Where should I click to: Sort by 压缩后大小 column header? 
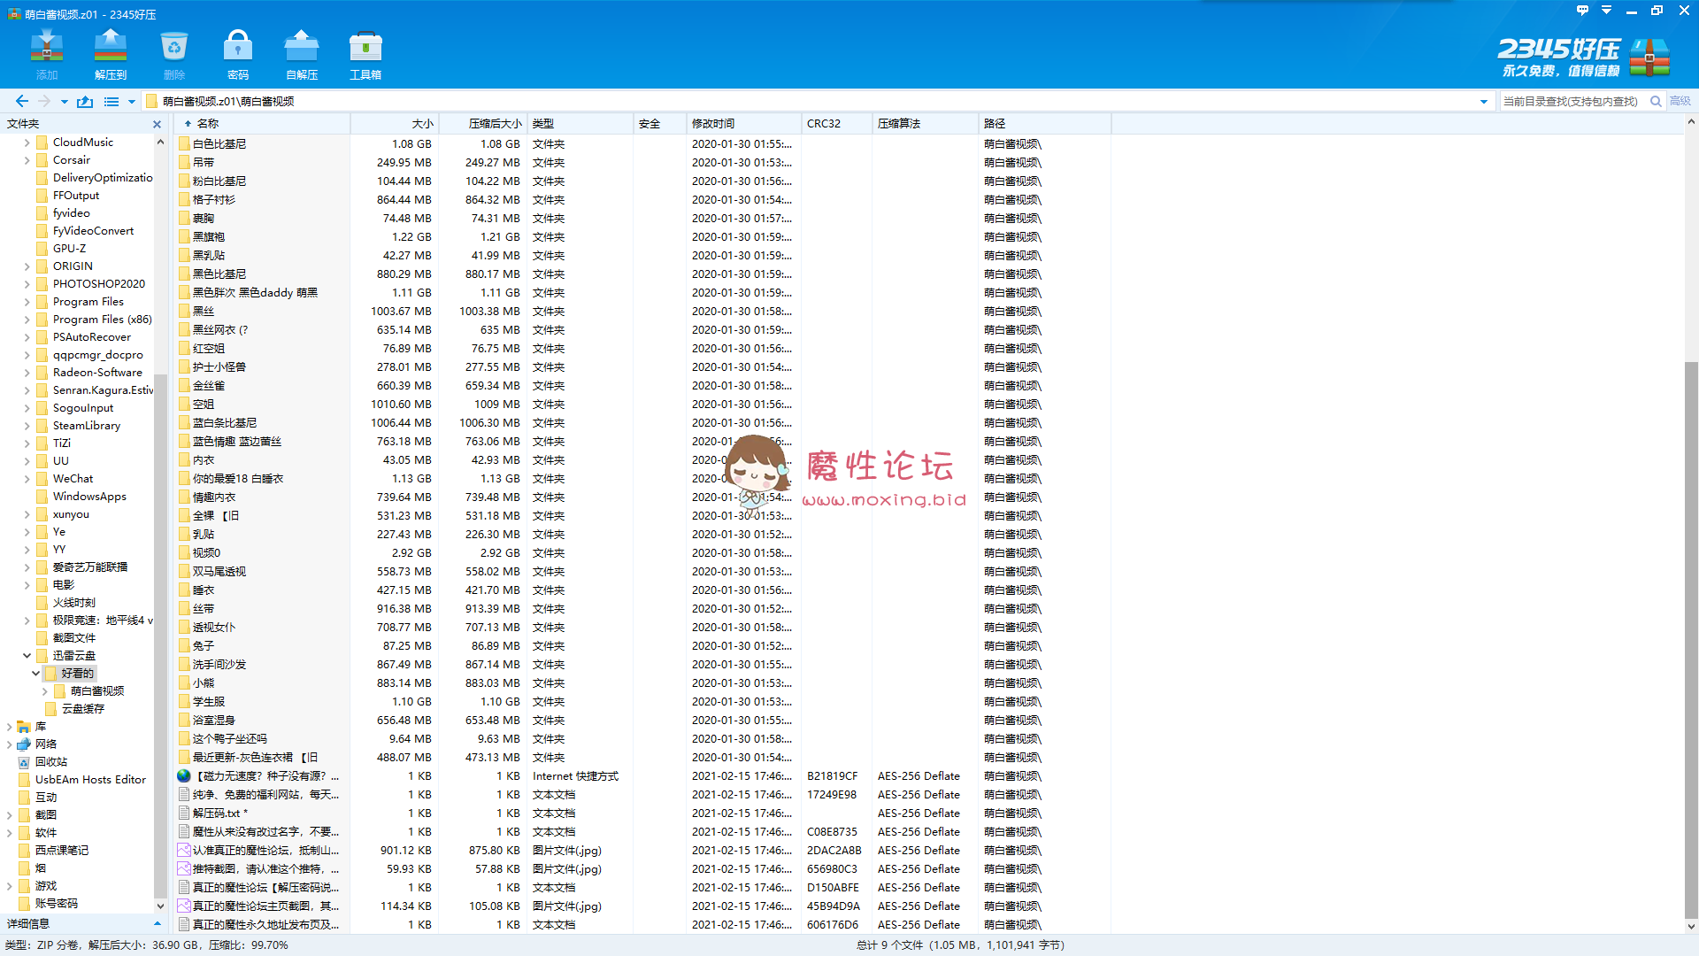(494, 123)
